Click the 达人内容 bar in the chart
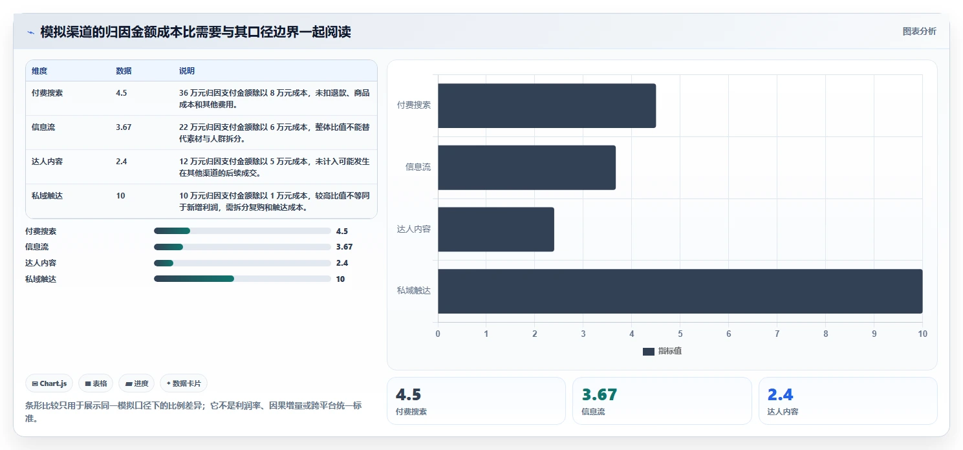Image resolution: width=963 pixels, height=450 pixels. 496,230
